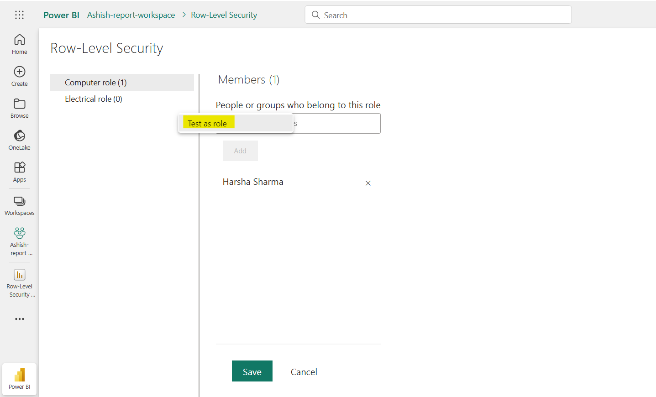Click the Search bar at the top
Viewport: 656px width, 397px height.
pyautogui.click(x=437, y=15)
